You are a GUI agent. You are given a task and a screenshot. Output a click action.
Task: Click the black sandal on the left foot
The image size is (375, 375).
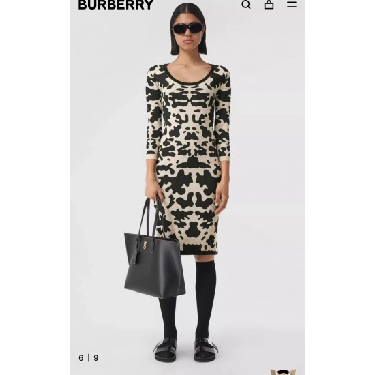166,349
